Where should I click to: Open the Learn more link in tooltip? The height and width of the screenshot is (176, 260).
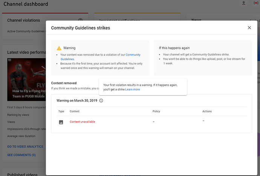click(133, 90)
